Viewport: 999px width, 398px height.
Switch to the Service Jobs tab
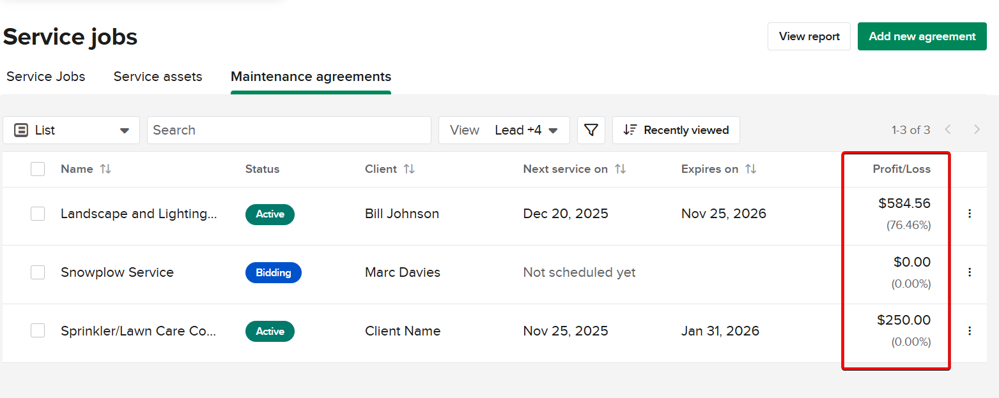coord(46,77)
